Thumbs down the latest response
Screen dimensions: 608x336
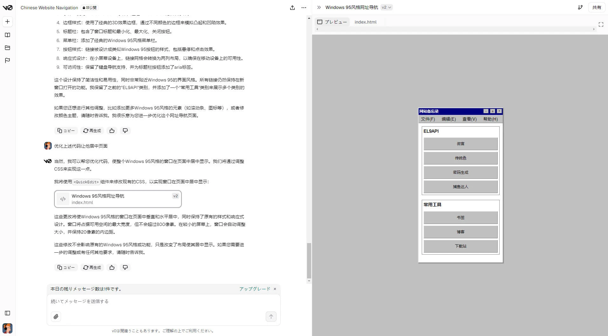coord(125,268)
